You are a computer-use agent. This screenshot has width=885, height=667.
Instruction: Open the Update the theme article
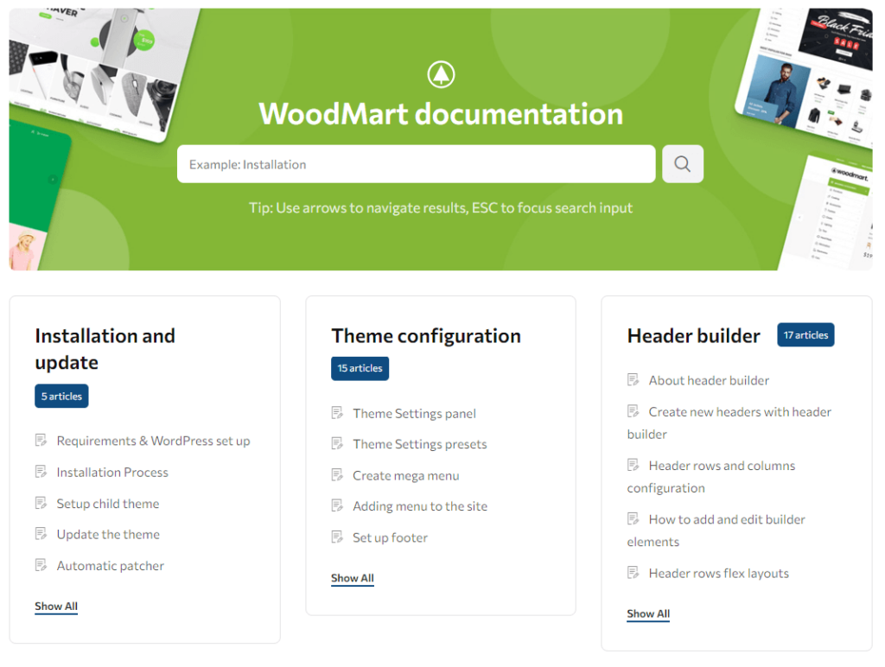click(x=108, y=535)
